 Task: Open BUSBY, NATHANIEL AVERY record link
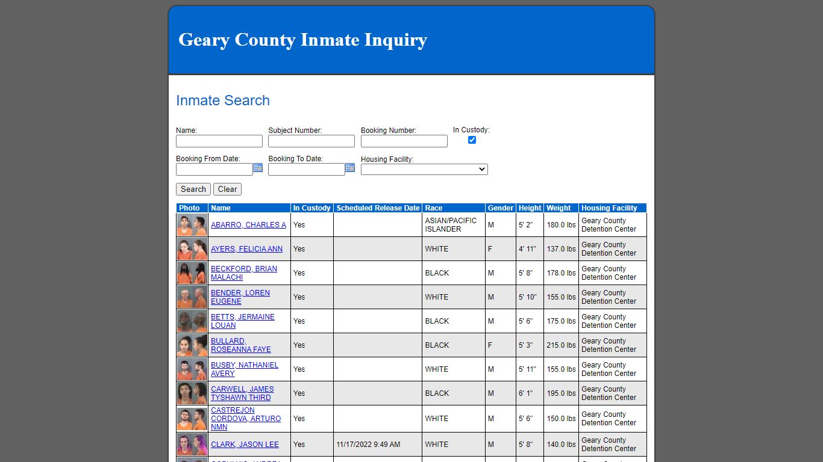pyautogui.click(x=245, y=369)
